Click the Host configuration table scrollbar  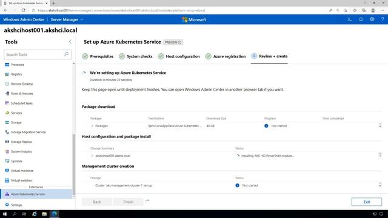[380, 155]
